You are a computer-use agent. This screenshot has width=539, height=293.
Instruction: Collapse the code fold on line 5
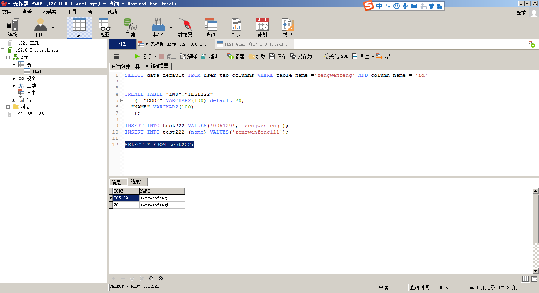pyautogui.click(x=122, y=100)
